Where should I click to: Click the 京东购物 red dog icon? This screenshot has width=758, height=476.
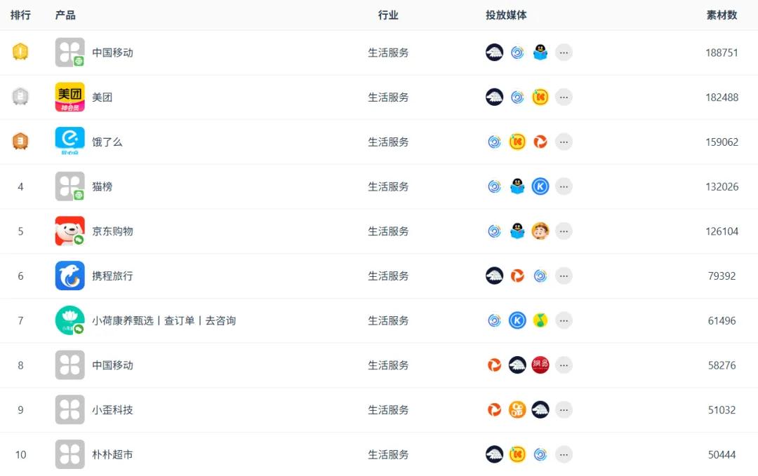click(x=69, y=231)
